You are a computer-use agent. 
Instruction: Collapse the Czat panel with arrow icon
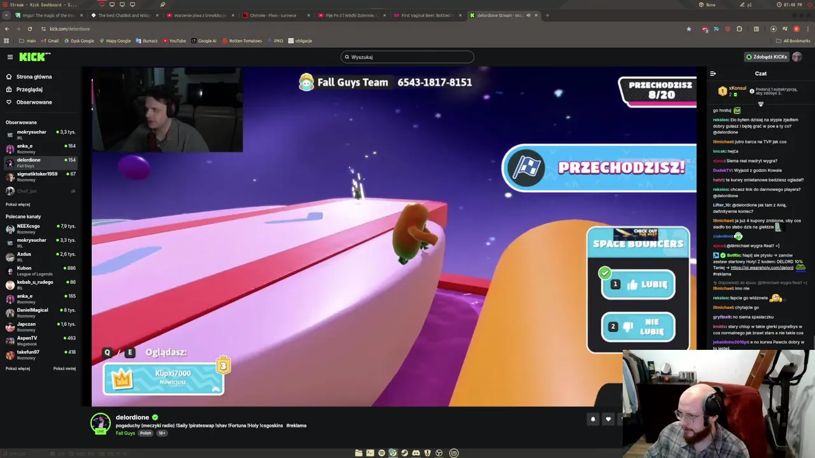point(712,74)
